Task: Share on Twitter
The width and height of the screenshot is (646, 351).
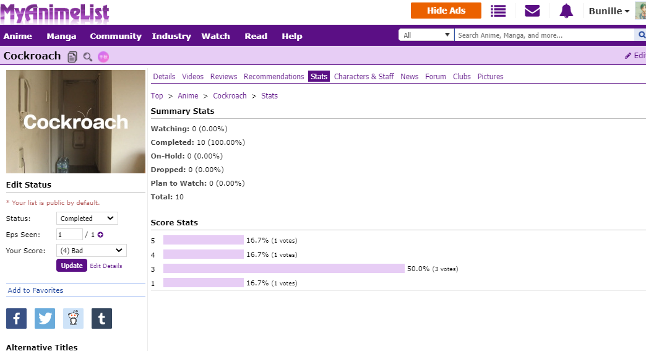Action: (45, 318)
